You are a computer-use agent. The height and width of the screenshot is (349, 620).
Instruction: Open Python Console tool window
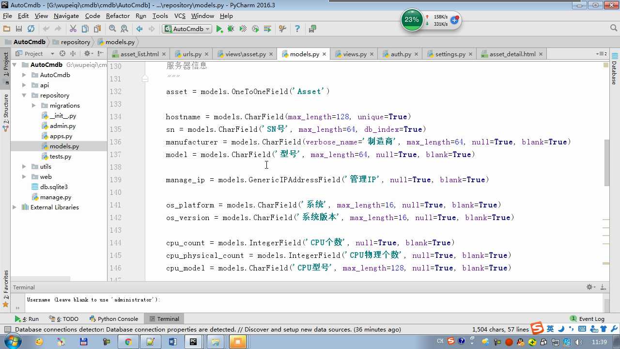click(114, 318)
